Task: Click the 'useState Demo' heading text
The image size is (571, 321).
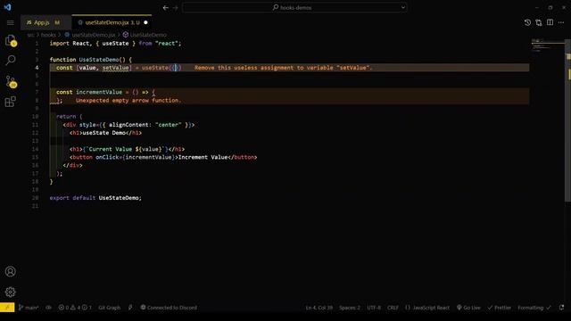Action: click(103, 133)
